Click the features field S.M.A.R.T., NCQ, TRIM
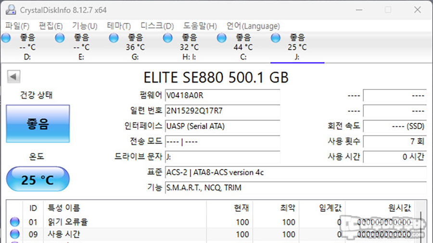Screen dimensions: 433x243 tap(296, 188)
